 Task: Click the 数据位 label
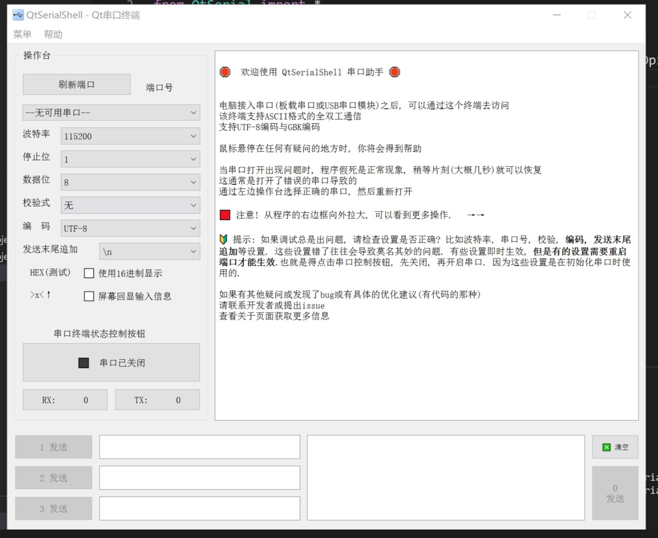click(36, 180)
